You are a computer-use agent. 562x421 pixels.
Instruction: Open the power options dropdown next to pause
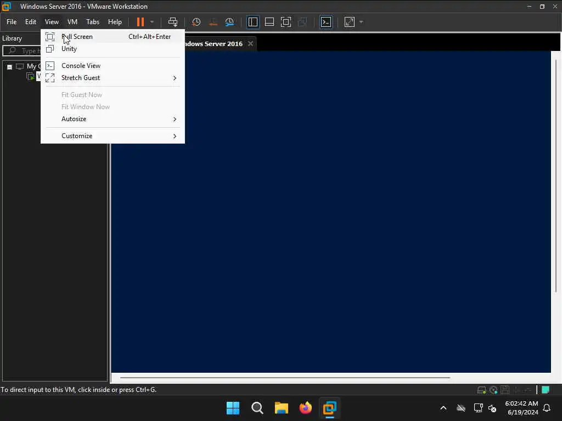click(x=152, y=22)
